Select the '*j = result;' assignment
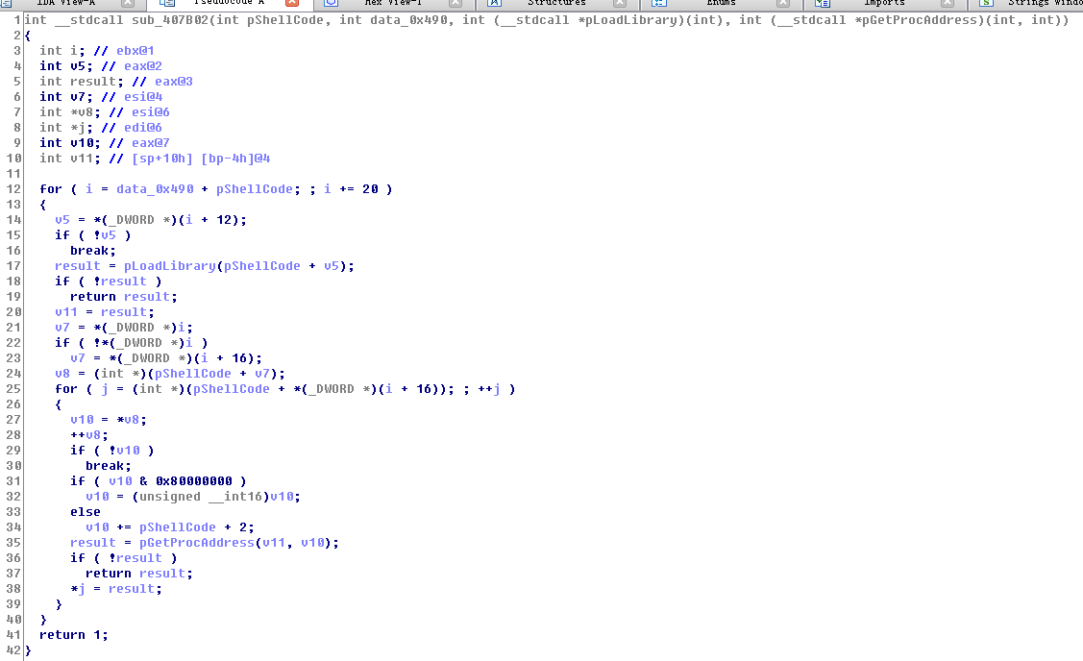Screen dimensions: 1083x661 pos(116,589)
